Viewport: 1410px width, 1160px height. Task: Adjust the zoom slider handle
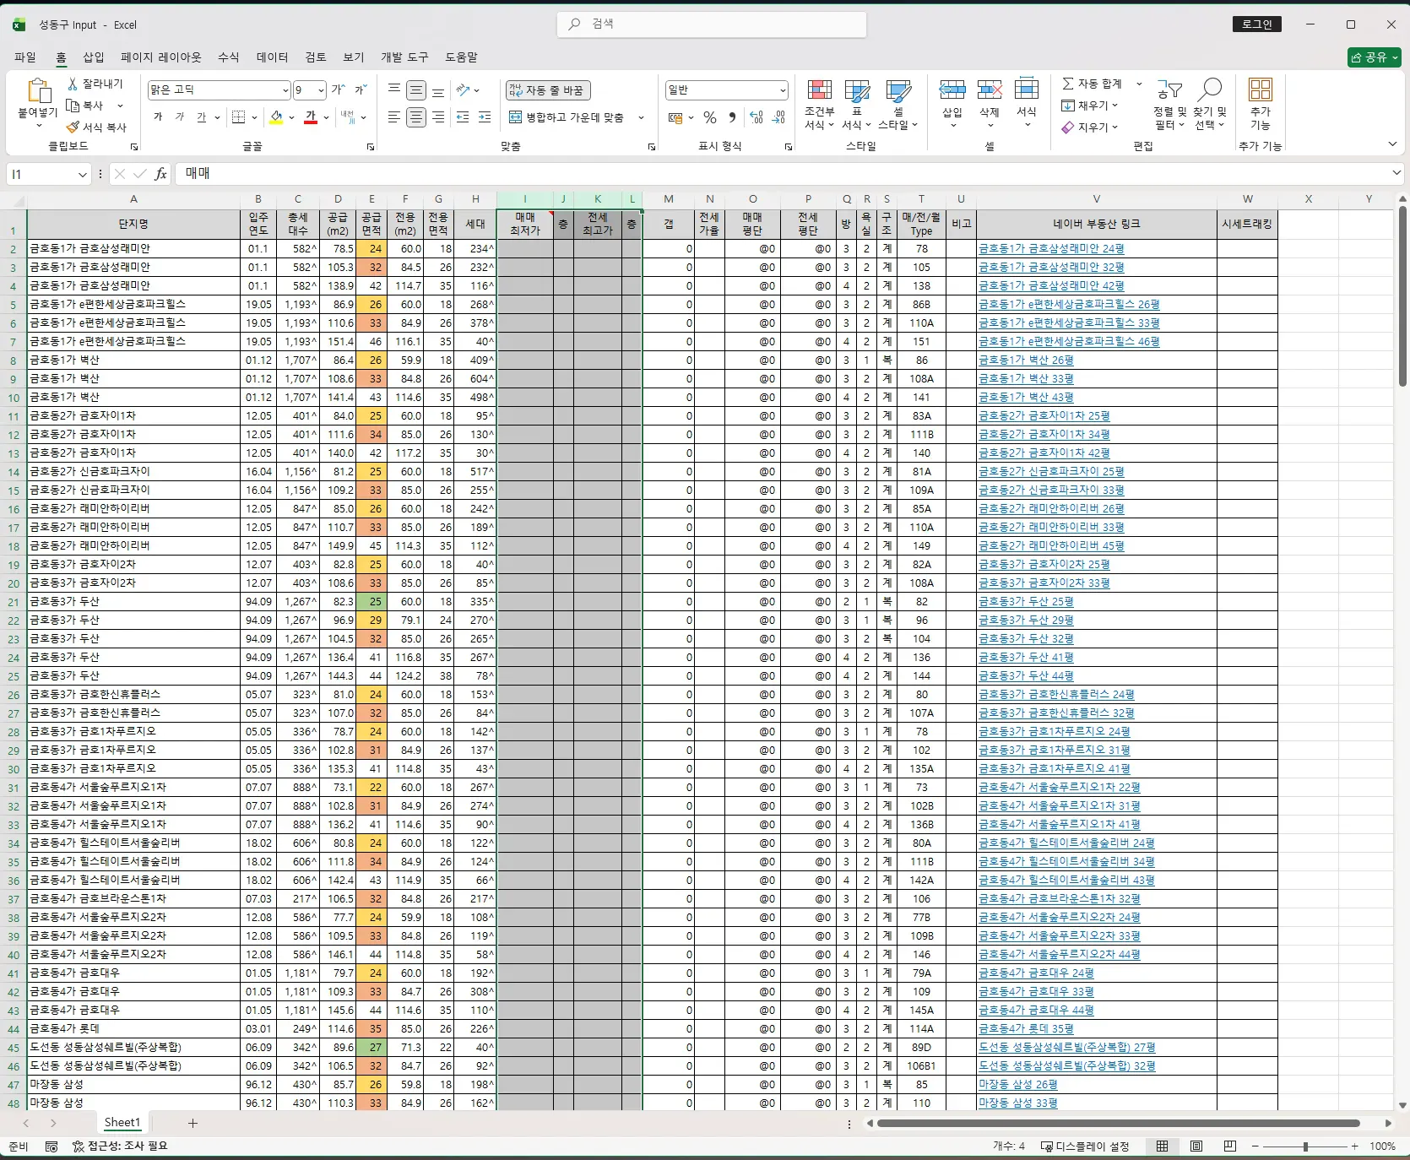[x=1305, y=1146]
